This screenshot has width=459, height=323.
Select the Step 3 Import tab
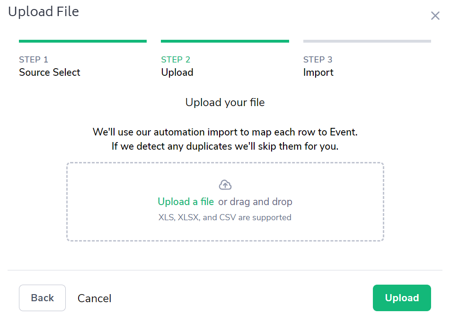[x=318, y=66]
